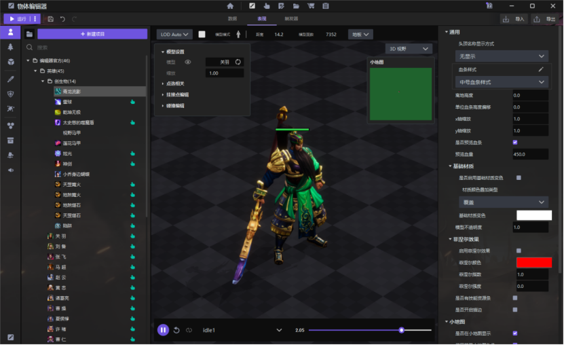The width and height of the screenshot is (564, 345).
Task: Click the 新建项目 button
Action: click(92, 34)
